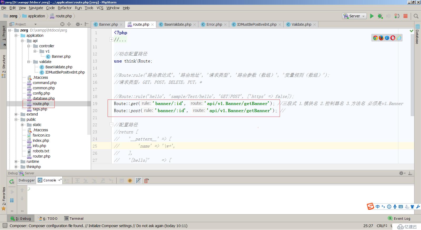Viewport: 421px width, 230px height.
Task: Hide the Project tool window
Action: tap(87, 24)
